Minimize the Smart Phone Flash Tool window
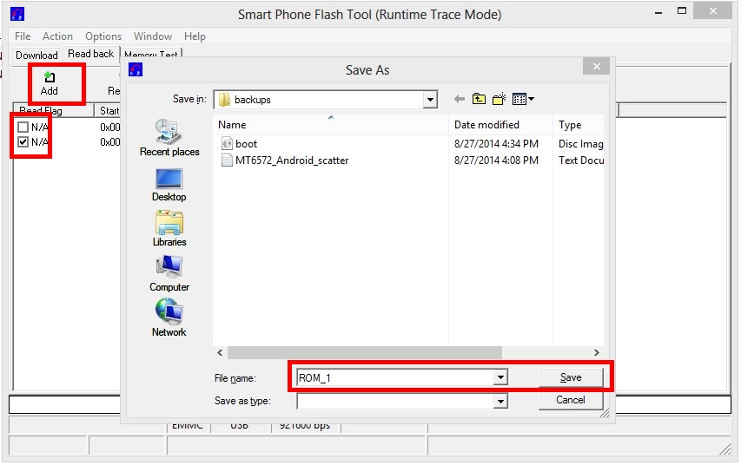Screen dimensions: 741x465 [658, 12]
